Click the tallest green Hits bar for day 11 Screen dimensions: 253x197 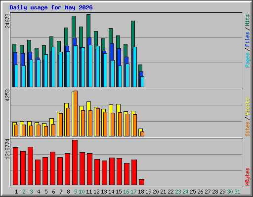(x=88, y=26)
